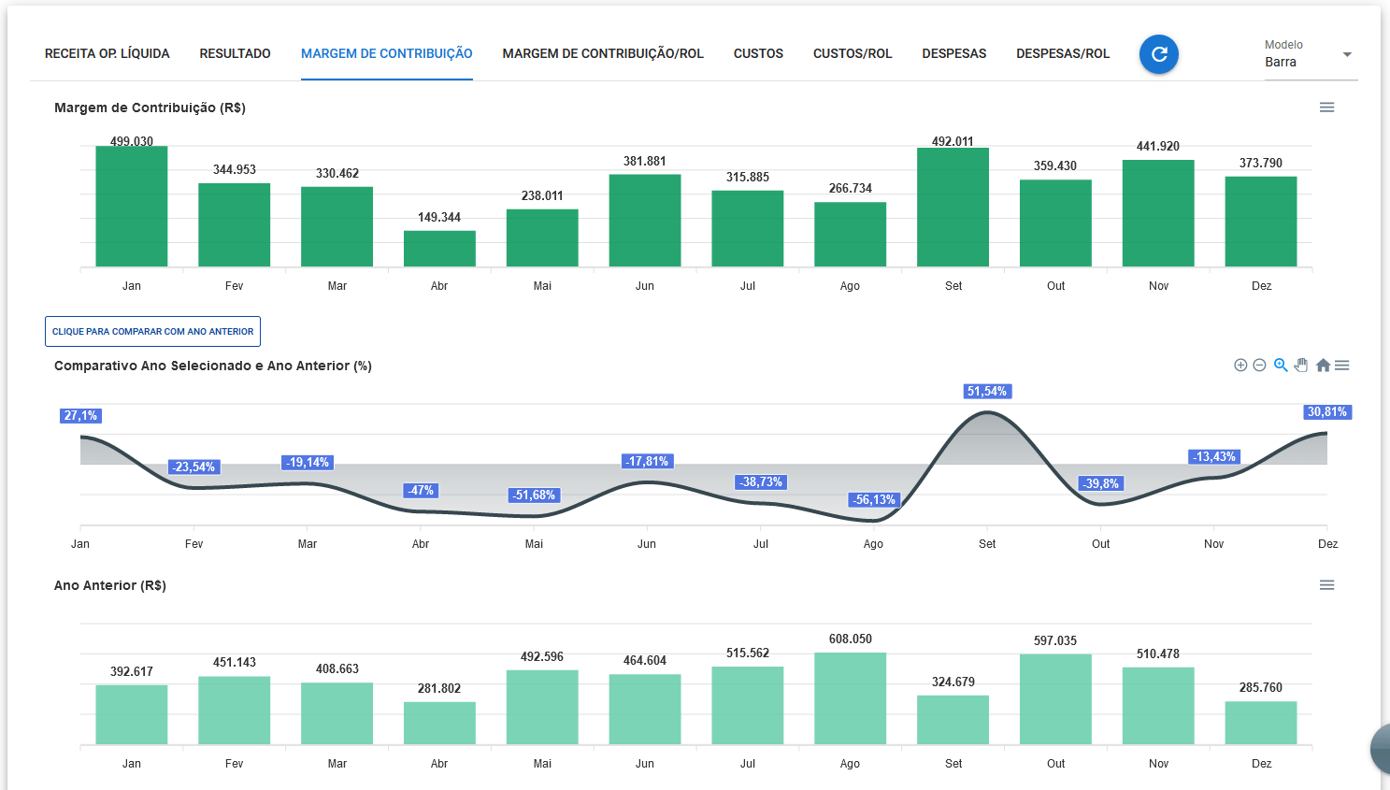Viewport: 1390px width, 790px height.
Task: Zoom out on the comparison chart
Action: (x=1259, y=366)
